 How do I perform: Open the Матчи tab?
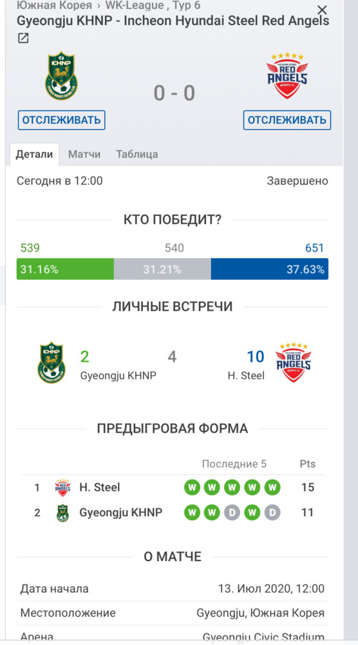point(84,154)
